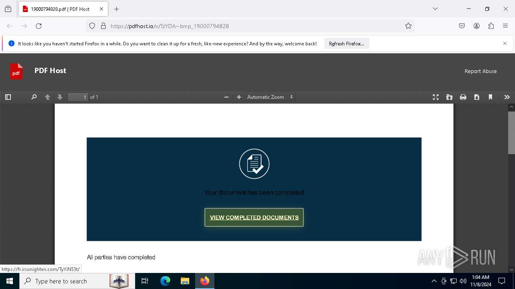Open Firefox application menu
The height and width of the screenshot is (289, 515).
(x=505, y=26)
